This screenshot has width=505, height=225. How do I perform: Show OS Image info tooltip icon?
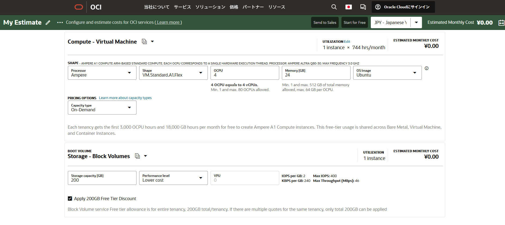(426, 68)
